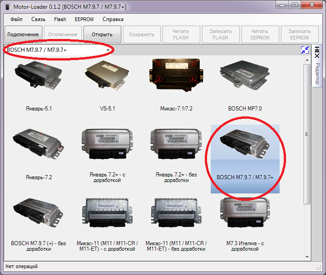Choose Январь 7.2+ без доработки ECU image
Screen dimensions: 326x275
[x=176, y=144]
